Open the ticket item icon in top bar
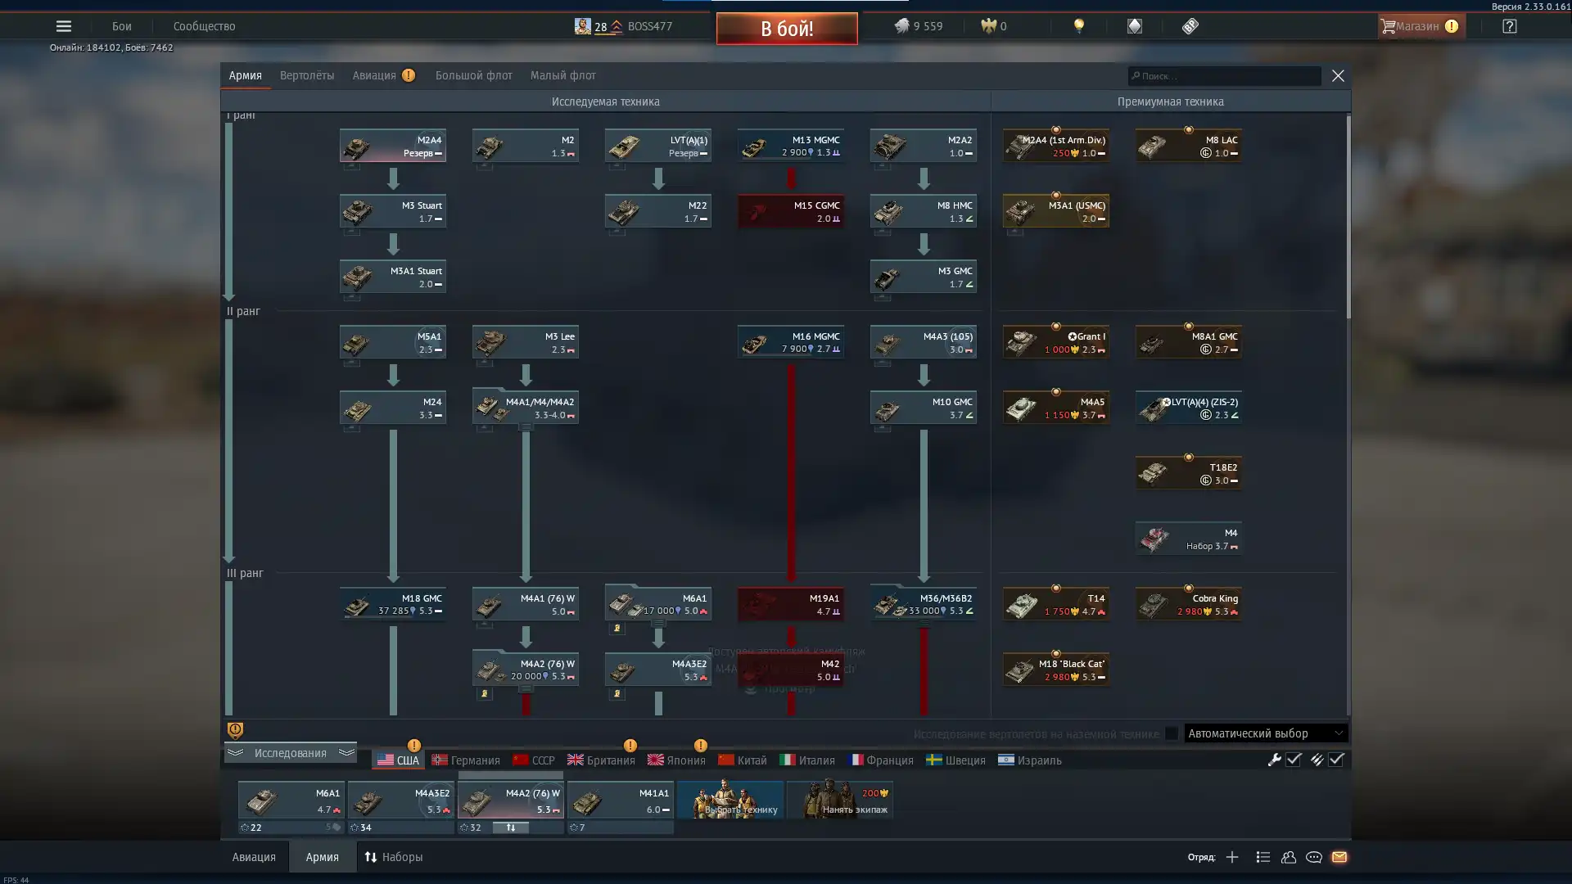Image resolution: width=1572 pixels, height=884 pixels. [1190, 26]
